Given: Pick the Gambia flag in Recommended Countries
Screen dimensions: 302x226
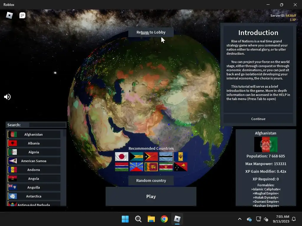Looking at the screenshot, I should pos(122,167).
